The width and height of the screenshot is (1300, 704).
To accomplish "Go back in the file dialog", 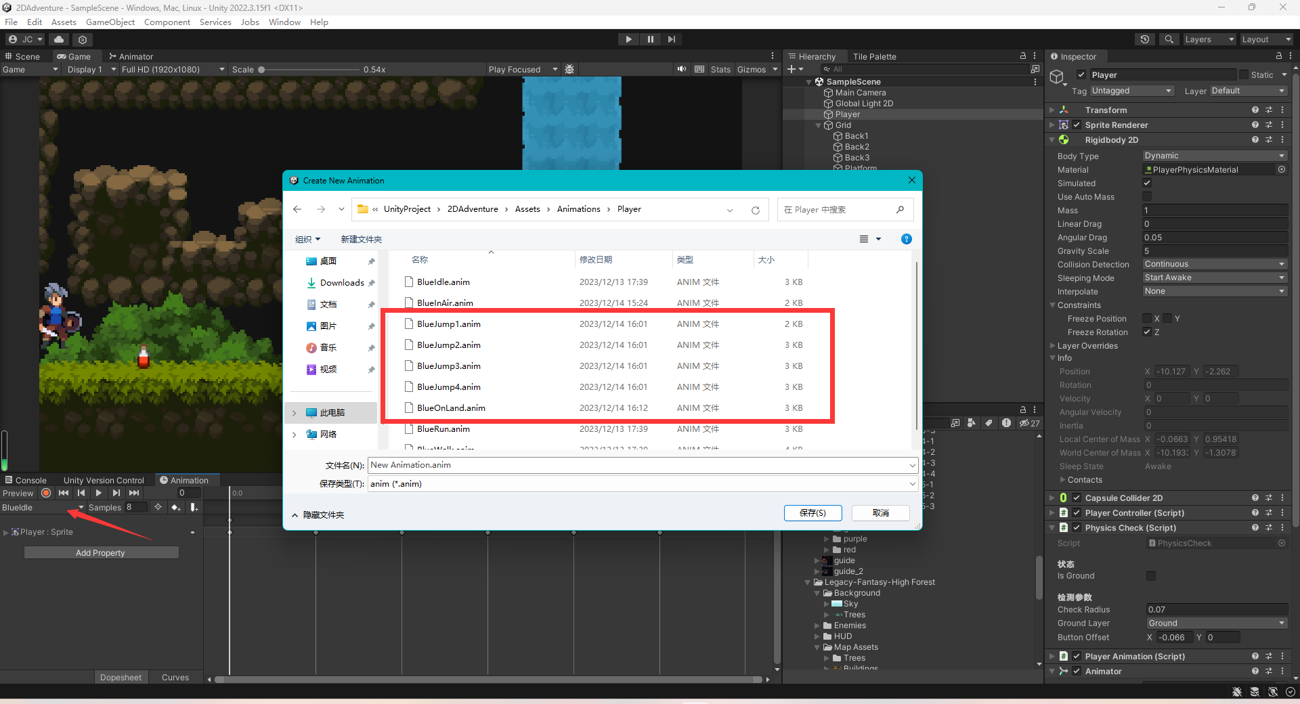I will coord(297,209).
